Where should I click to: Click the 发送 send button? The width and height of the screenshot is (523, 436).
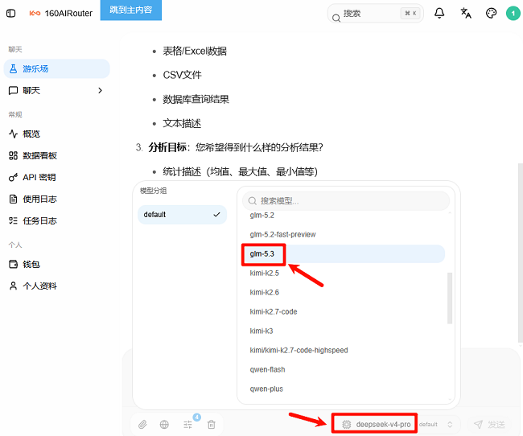[489, 424]
